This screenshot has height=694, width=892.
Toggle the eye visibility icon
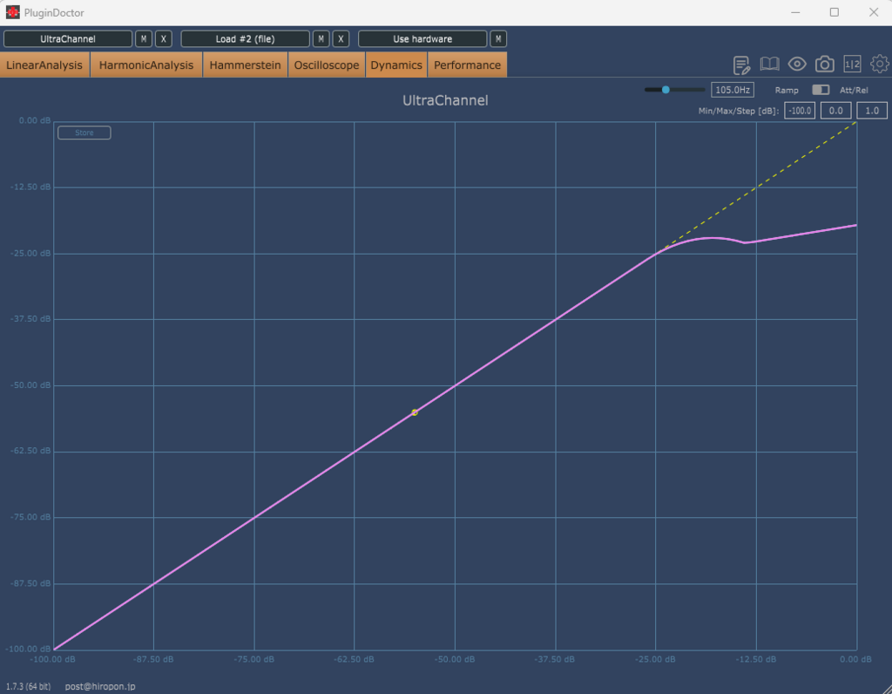click(797, 65)
